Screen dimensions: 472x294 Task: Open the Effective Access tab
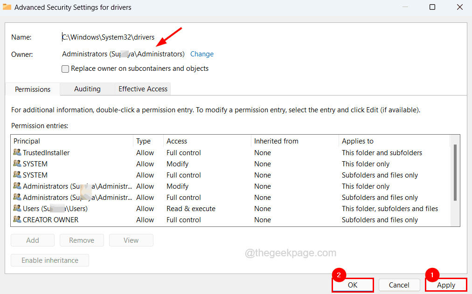click(x=142, y=89)
